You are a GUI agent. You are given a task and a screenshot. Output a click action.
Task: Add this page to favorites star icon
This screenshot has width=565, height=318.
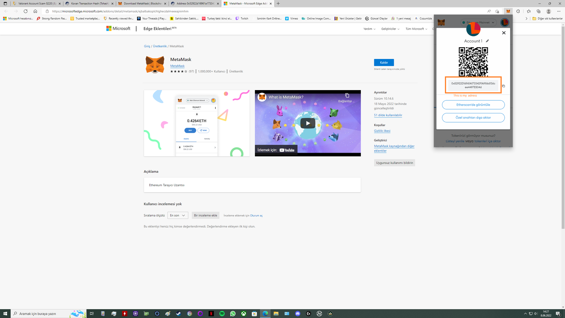coord(497,11)
